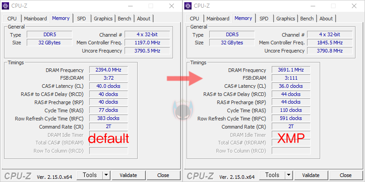Image resolution: width=365 pixels, height=182 pixels.
Task: Open the CPU tab in the right window
Action: click(195, 19)
